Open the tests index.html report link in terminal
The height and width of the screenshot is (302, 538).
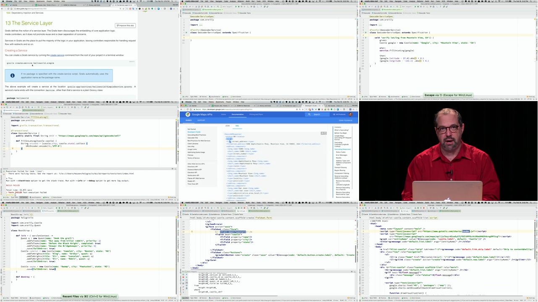97,173
